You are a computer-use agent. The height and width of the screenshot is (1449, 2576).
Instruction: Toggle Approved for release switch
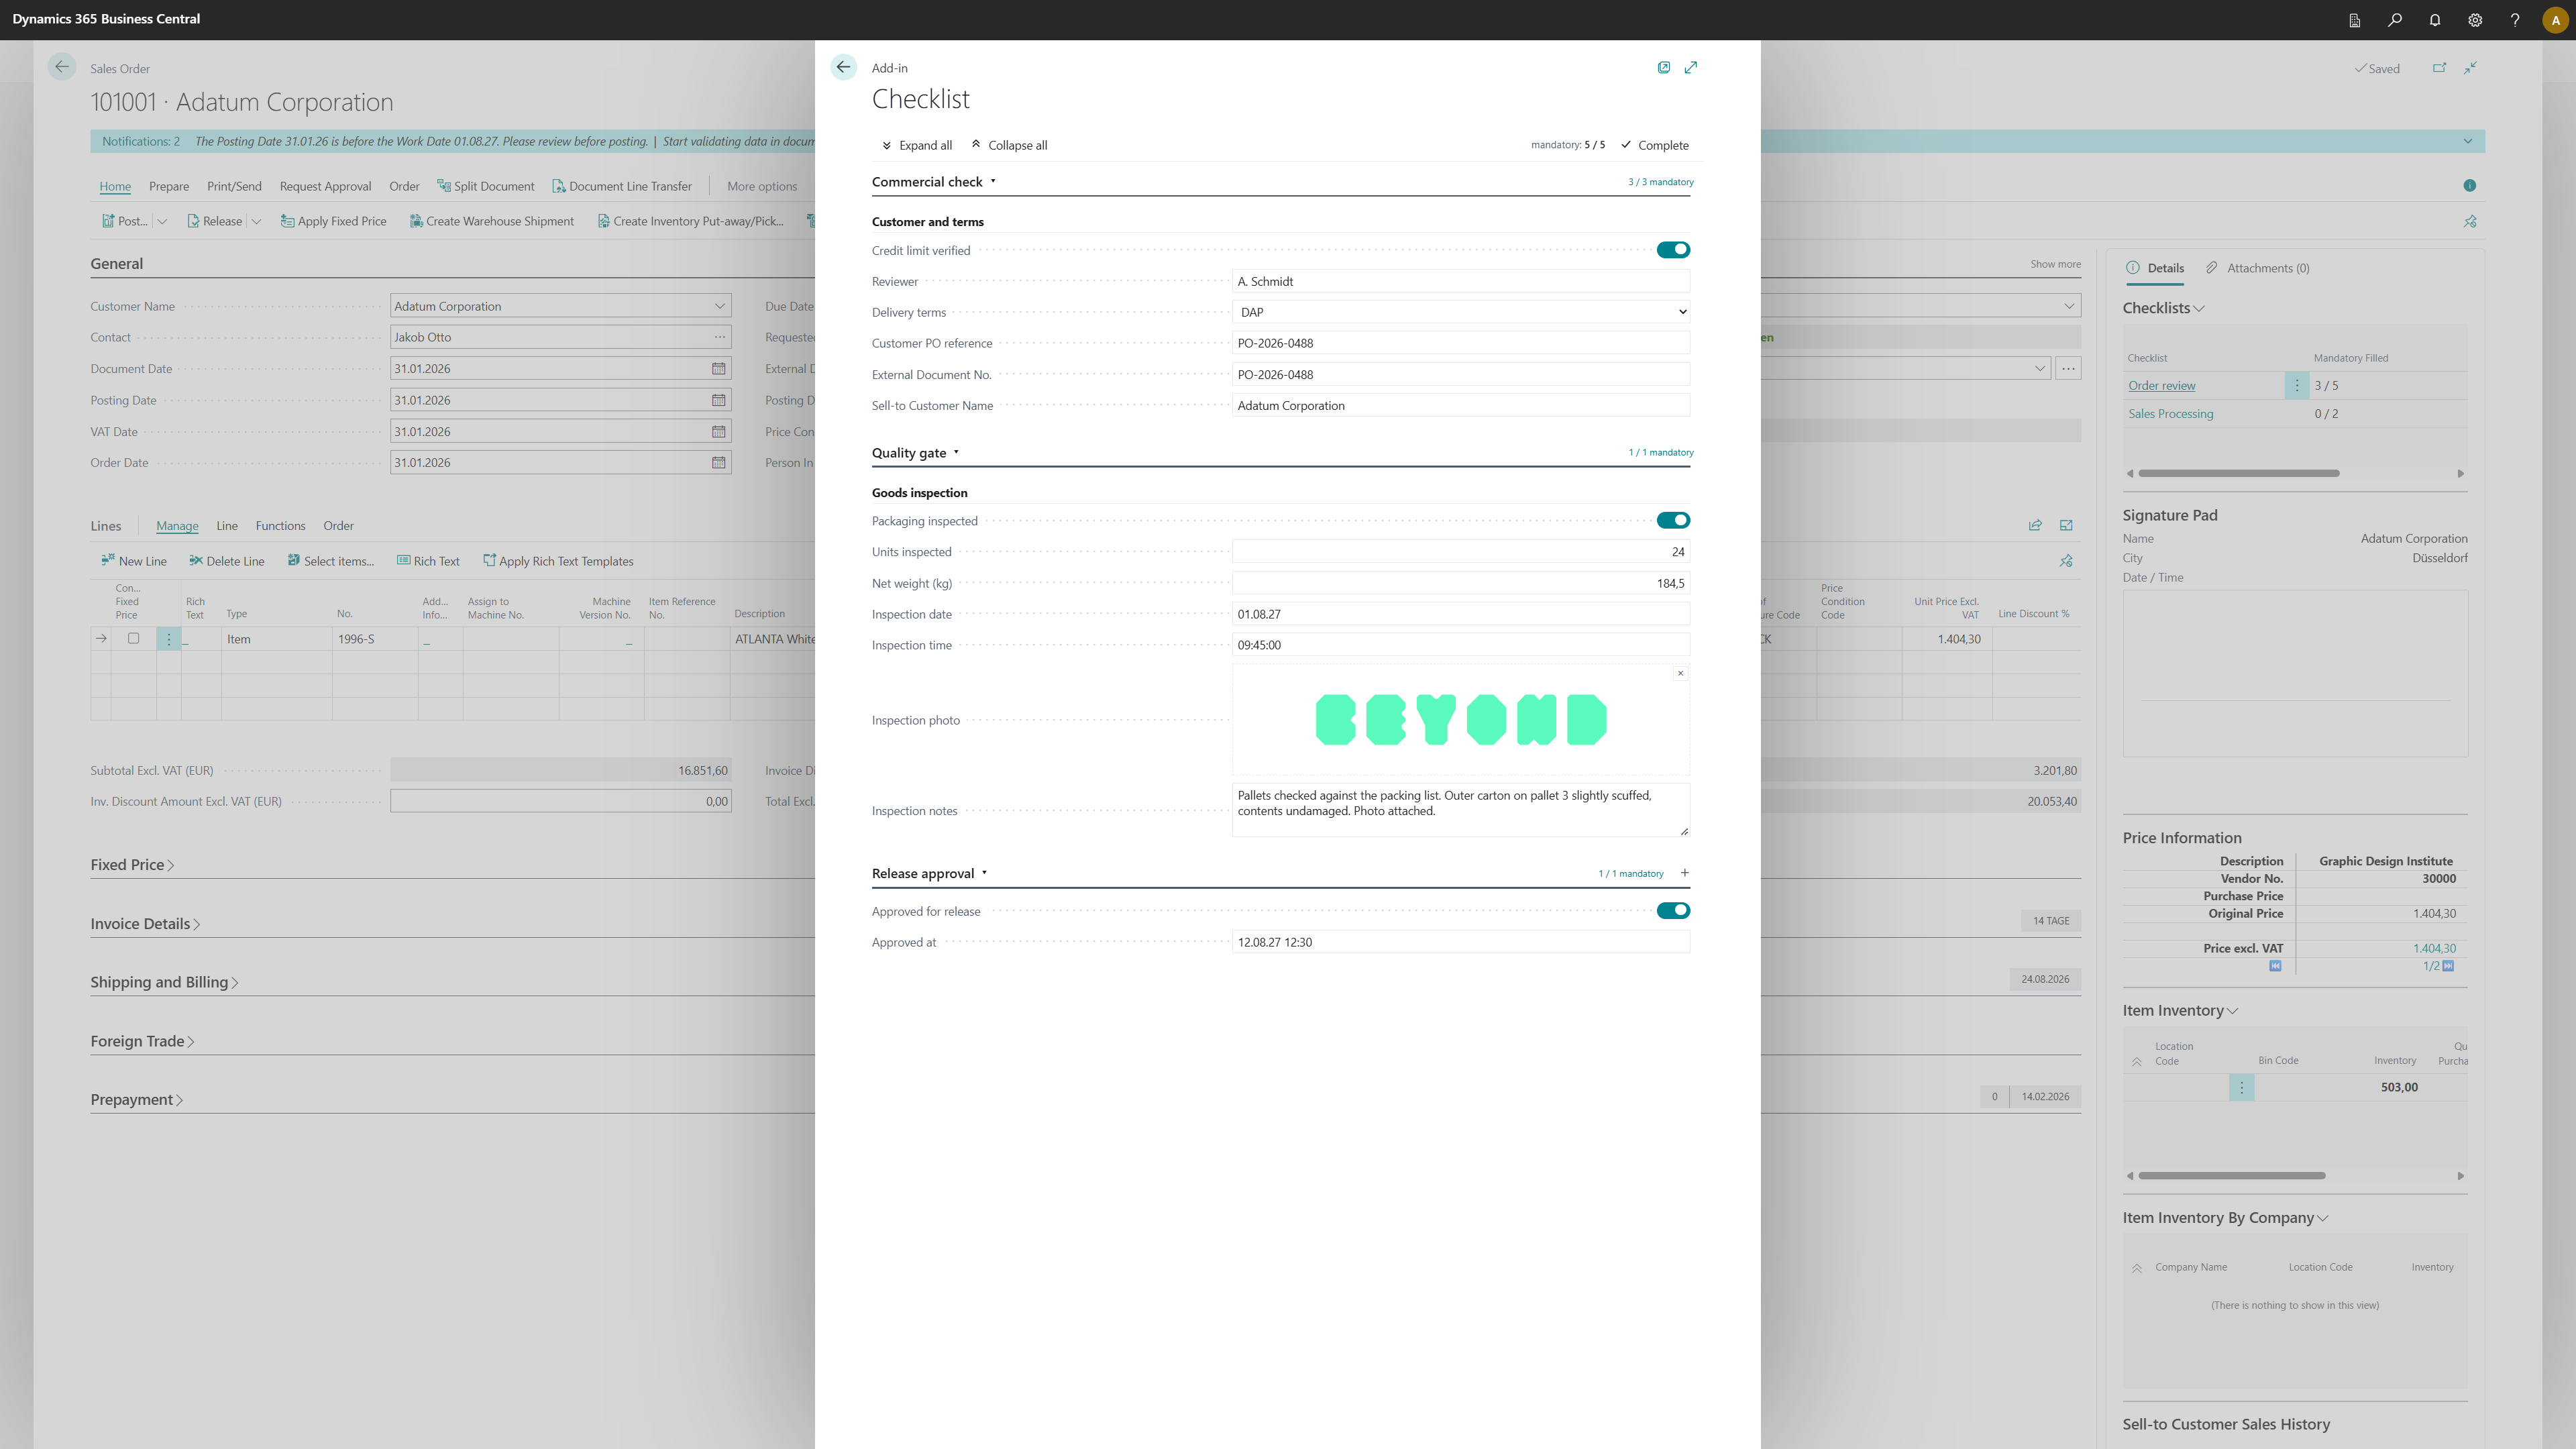click(1673, 910)
